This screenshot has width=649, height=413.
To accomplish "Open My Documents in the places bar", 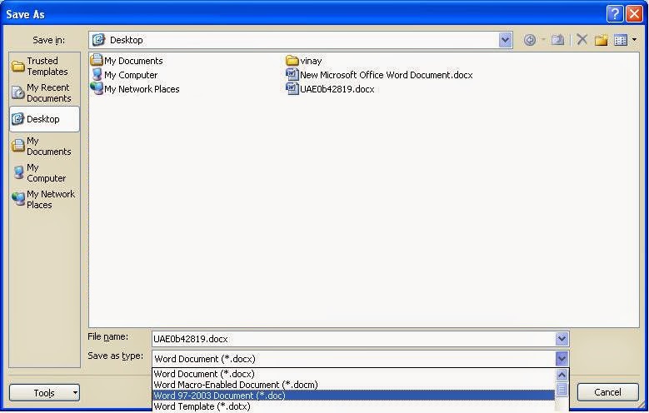I will click(44, 146).
